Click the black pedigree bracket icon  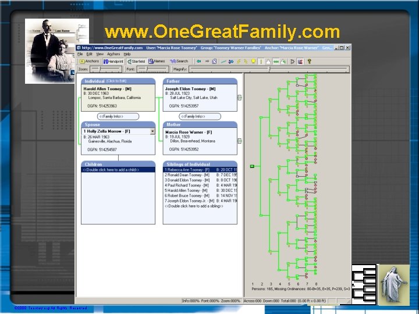tap(292, 62)
